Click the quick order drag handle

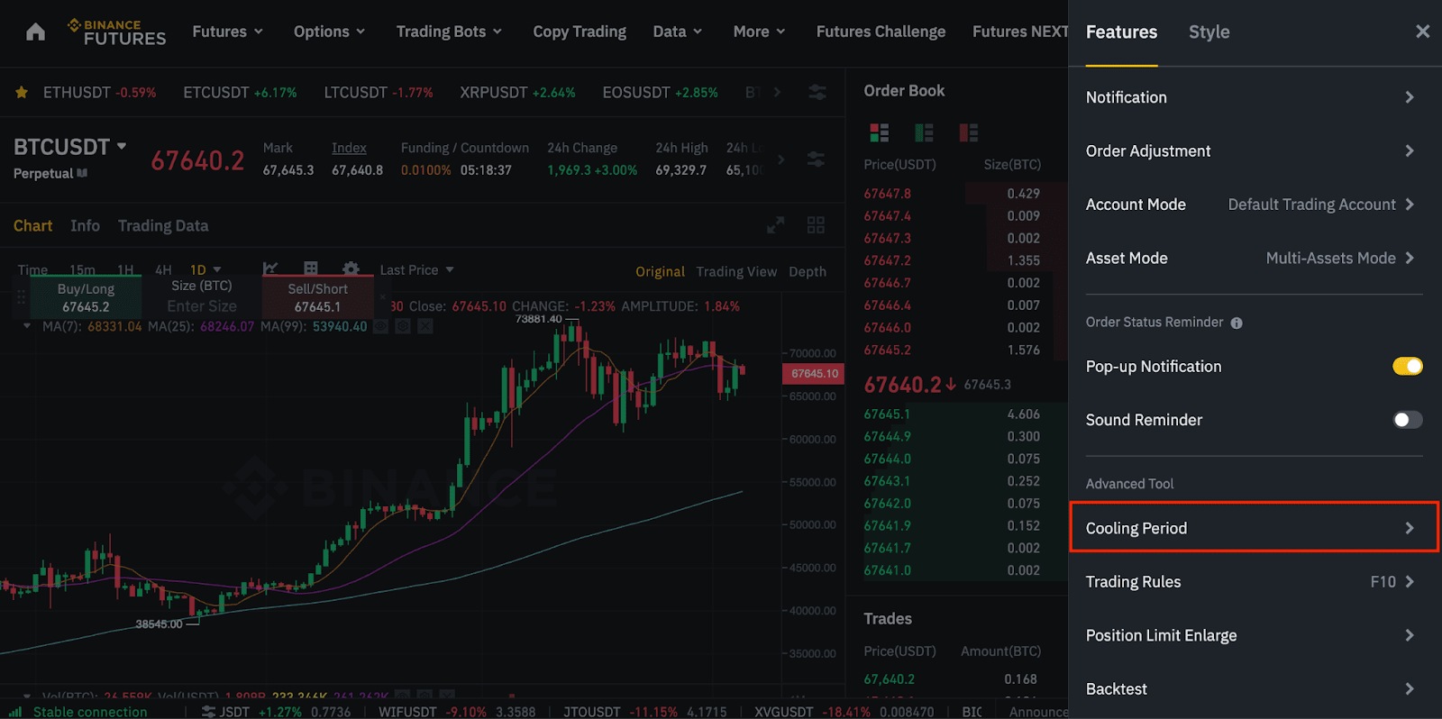tap(21, 296)
